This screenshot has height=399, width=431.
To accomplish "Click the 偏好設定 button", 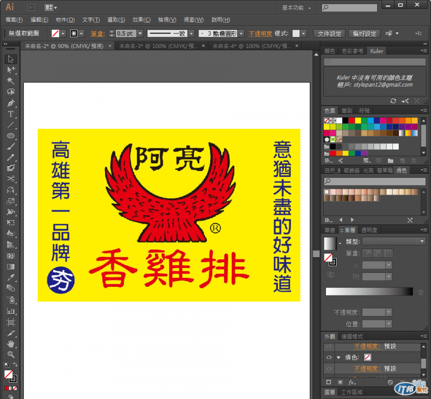I will (x=365, y=33).
